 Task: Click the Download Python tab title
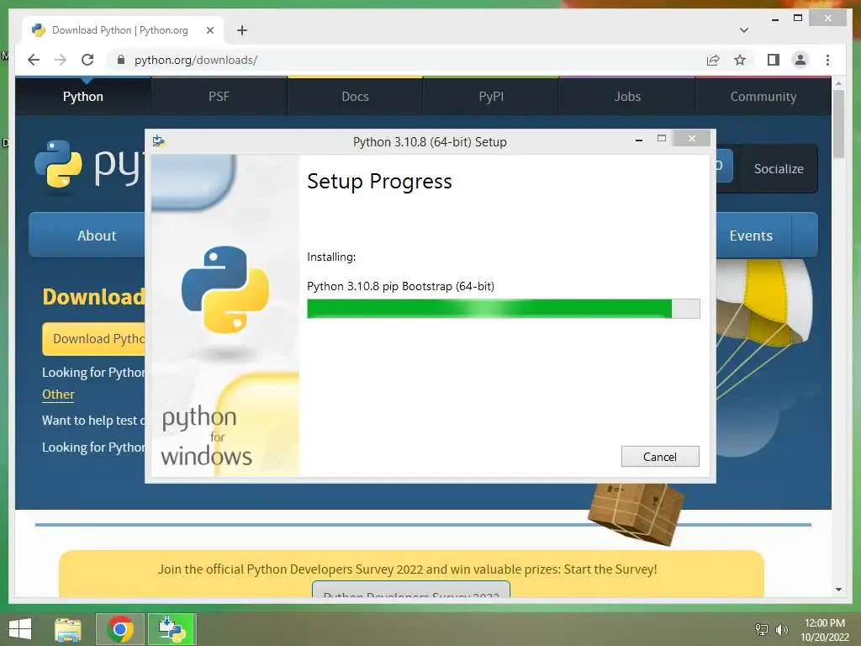119,30
